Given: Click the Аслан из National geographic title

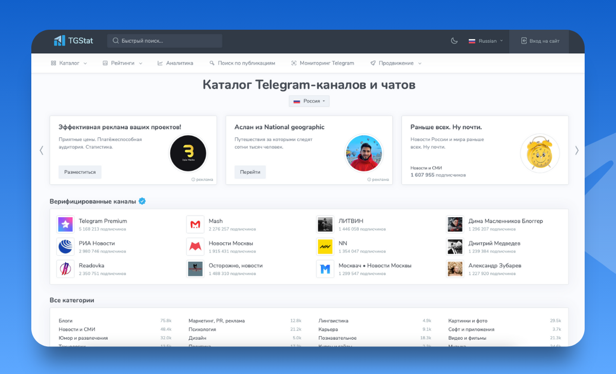Looking at the screenshot, I should point(279,127).
